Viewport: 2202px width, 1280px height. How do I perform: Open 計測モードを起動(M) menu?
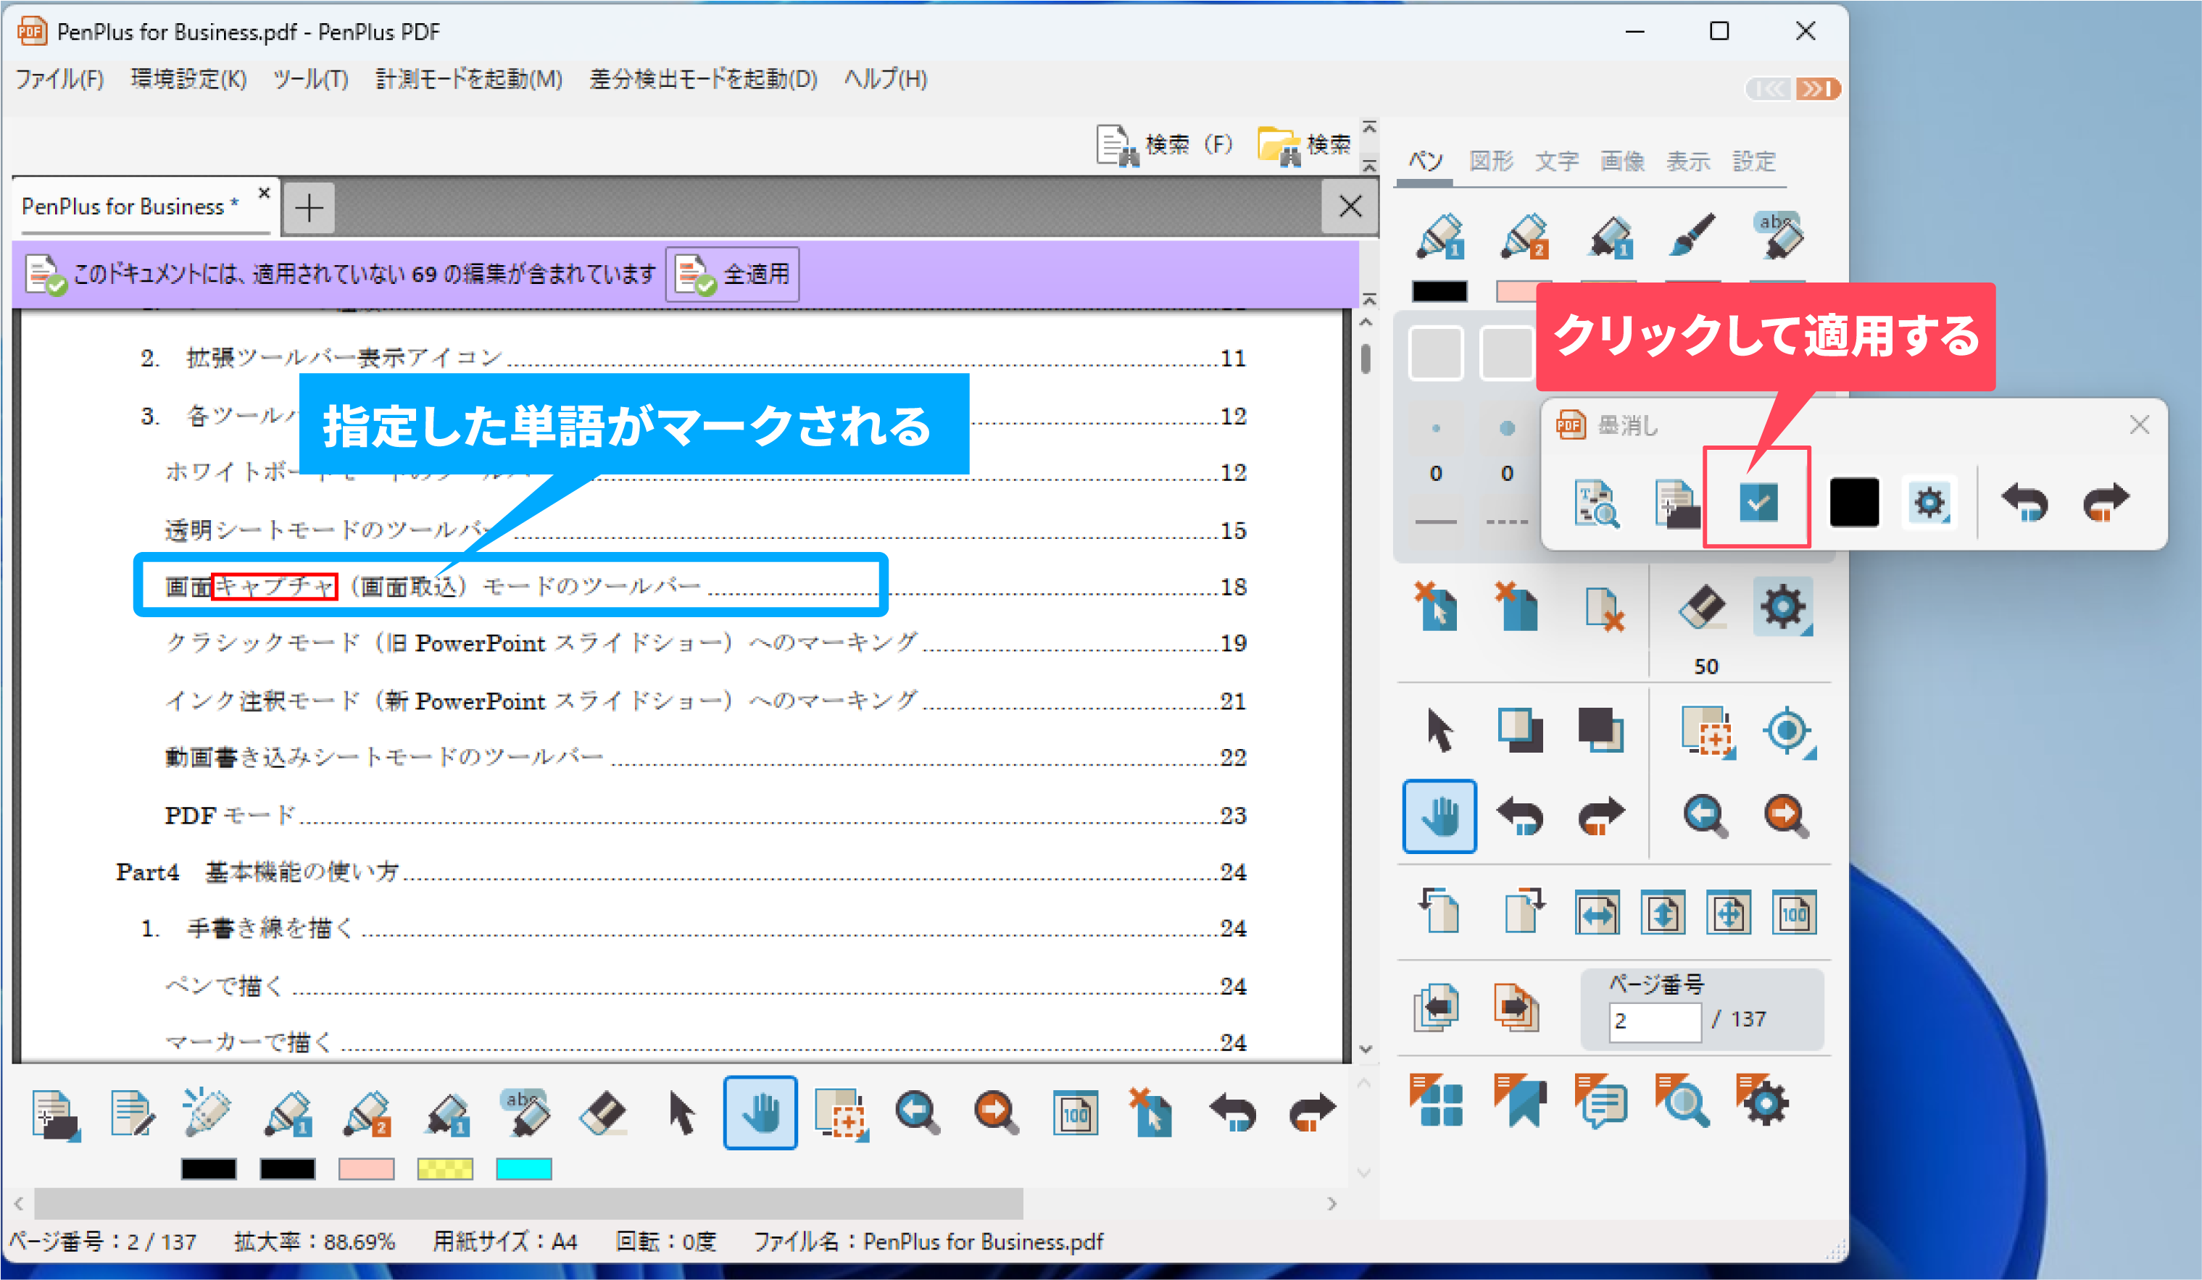click(x=468, y=80)
